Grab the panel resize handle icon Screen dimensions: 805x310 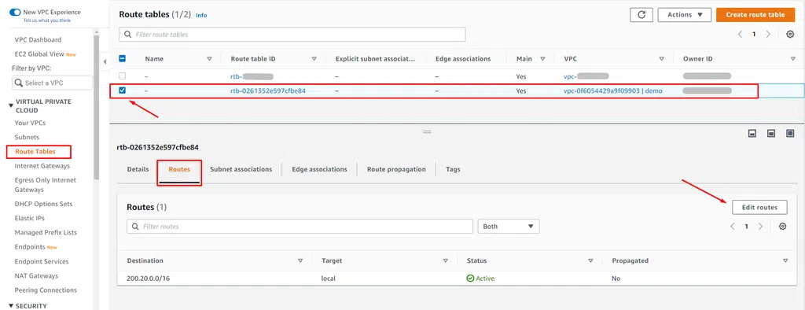click(x=427, y=132)
